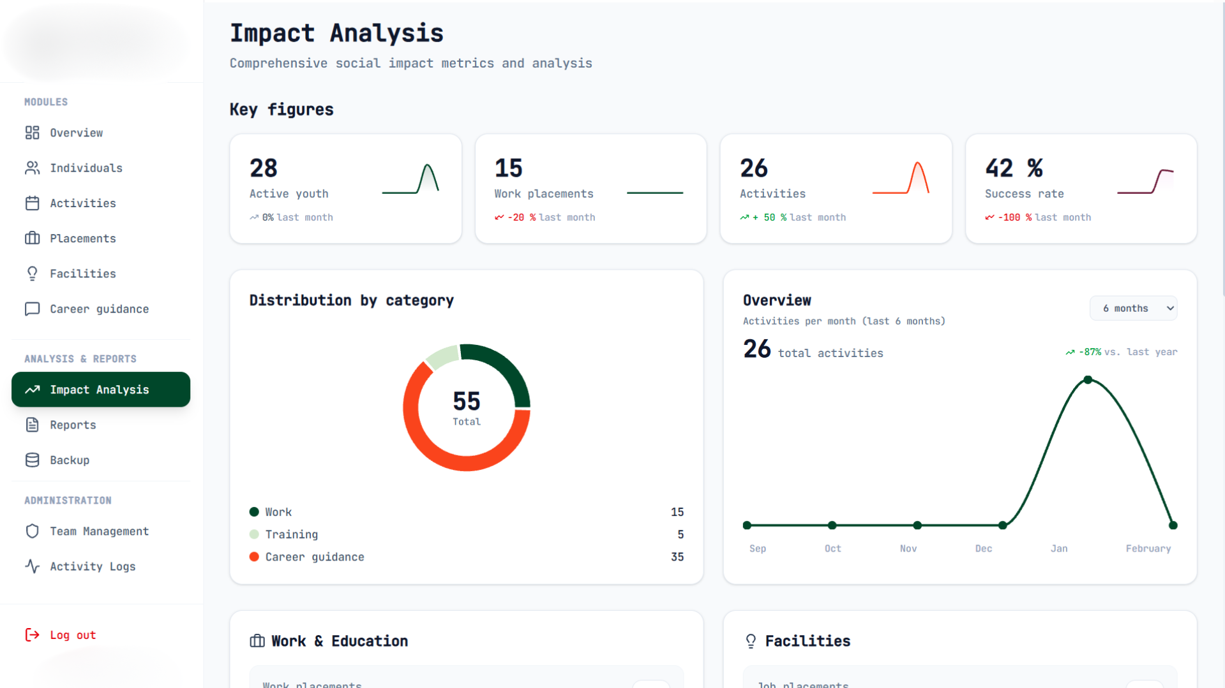1225x688 pixels.
Task: Open the Reports menu item
Action: click(73, 425)
